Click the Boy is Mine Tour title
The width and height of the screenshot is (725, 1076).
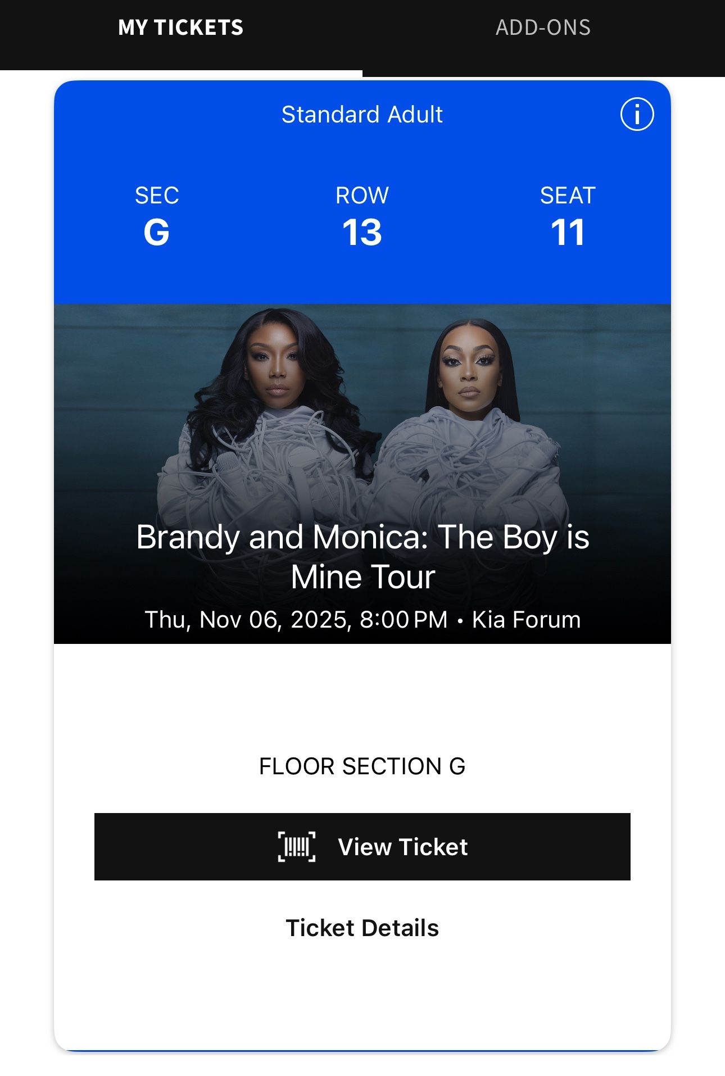(x=362, y=556)
